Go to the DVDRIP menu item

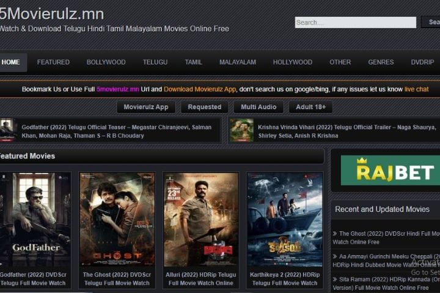(x=422, y=62)
